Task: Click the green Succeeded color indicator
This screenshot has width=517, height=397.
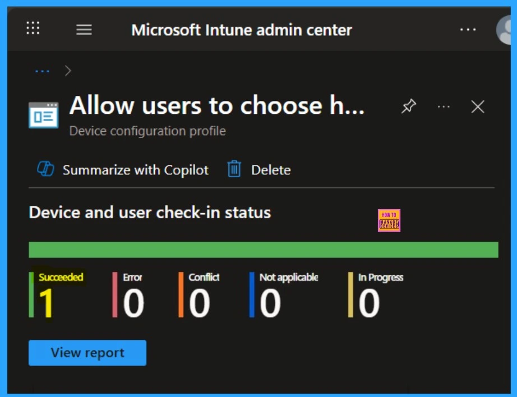Action: tap(31, 295)
